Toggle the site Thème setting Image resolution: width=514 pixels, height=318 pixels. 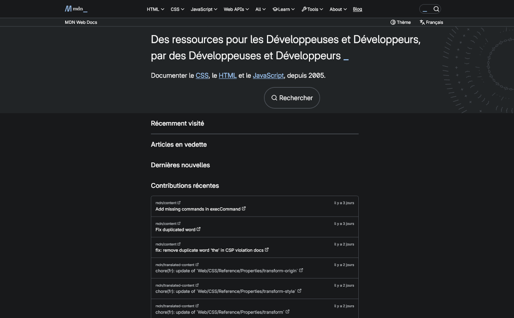[x=400, y=22]
